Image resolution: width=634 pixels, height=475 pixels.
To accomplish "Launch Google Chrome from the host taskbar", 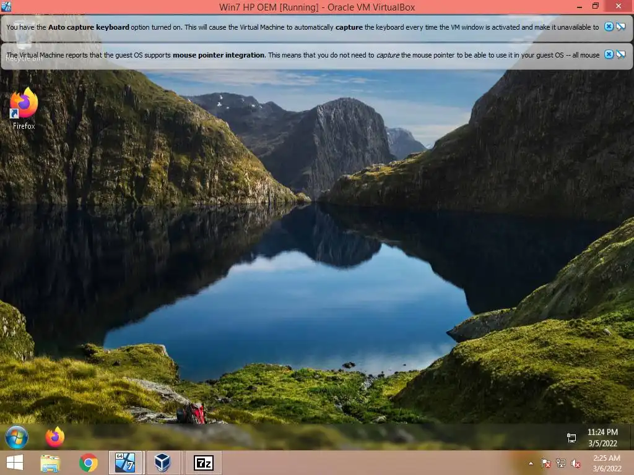I will point(88,463).
